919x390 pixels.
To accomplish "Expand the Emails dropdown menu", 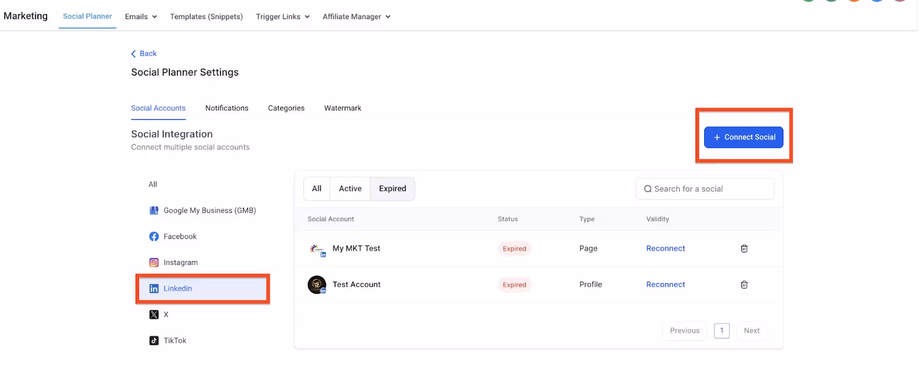I will (141, 17).
